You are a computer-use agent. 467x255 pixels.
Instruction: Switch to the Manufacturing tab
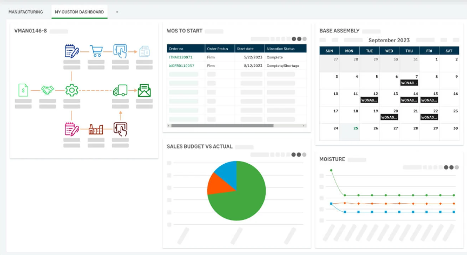(25, 12)
